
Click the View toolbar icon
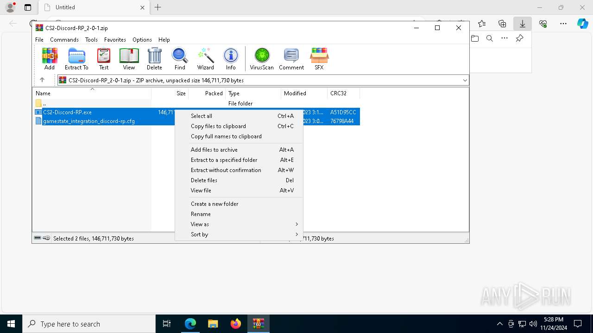pos(129,59)
